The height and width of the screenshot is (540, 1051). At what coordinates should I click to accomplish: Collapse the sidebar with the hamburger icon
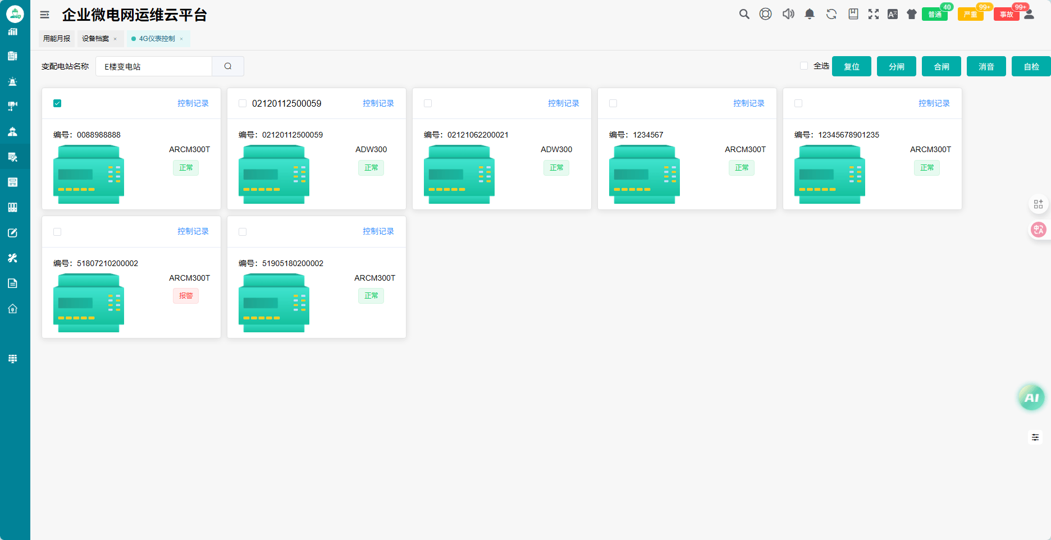45,15
